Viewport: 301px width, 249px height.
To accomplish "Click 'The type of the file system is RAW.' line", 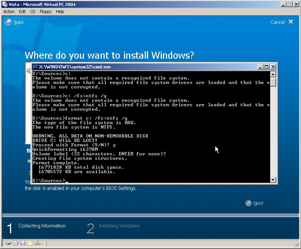I will point(84,123).
